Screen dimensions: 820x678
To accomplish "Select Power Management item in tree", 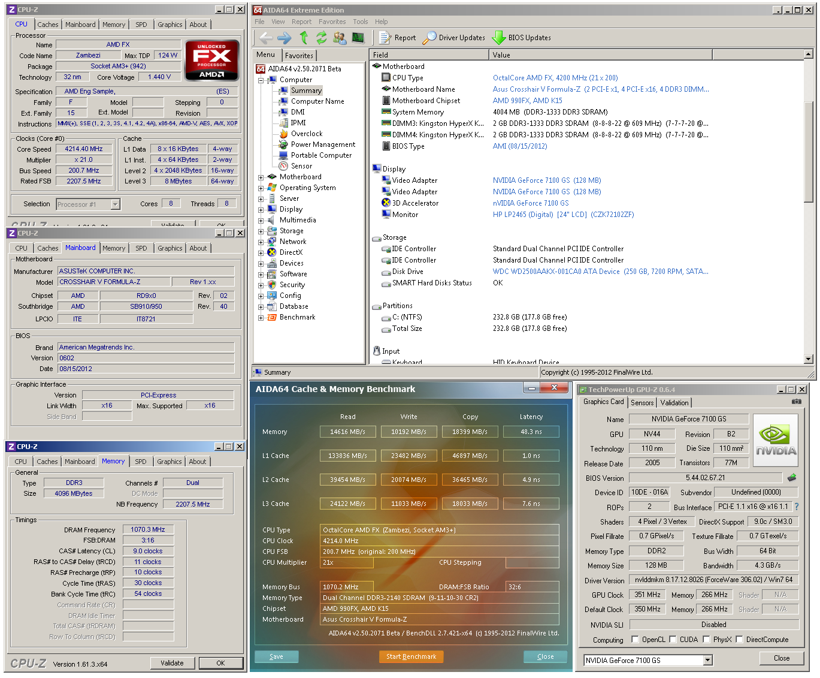I will [x=317, y=144].
